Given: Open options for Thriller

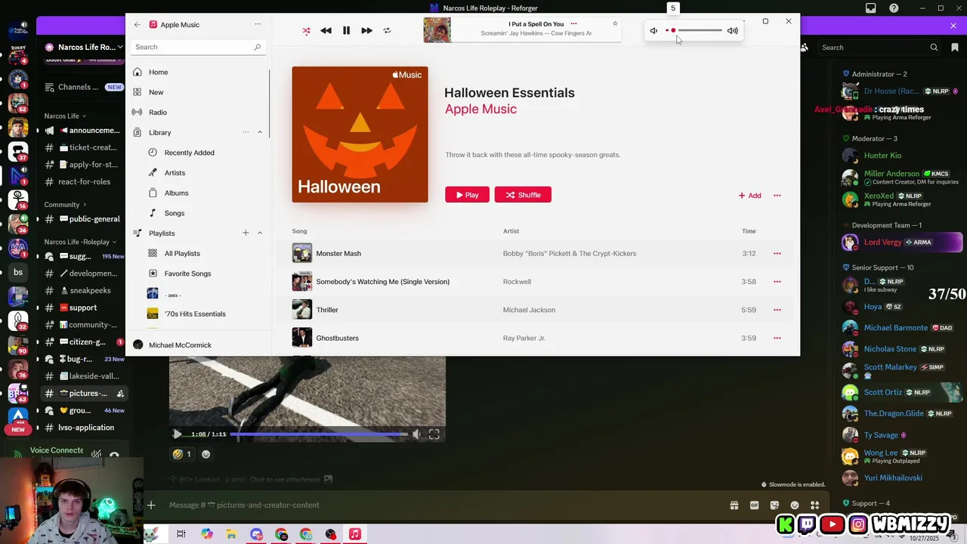Looking at the screenshot, I should [x=777, y=310].
